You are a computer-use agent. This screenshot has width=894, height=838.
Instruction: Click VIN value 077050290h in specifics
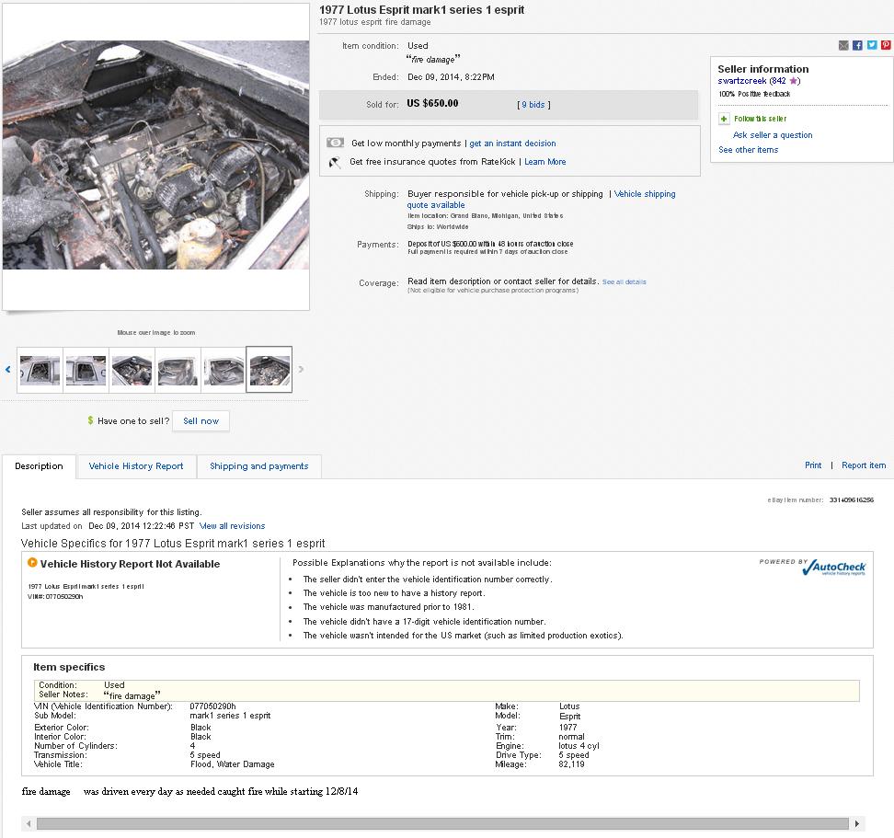[x=212, y=706]
